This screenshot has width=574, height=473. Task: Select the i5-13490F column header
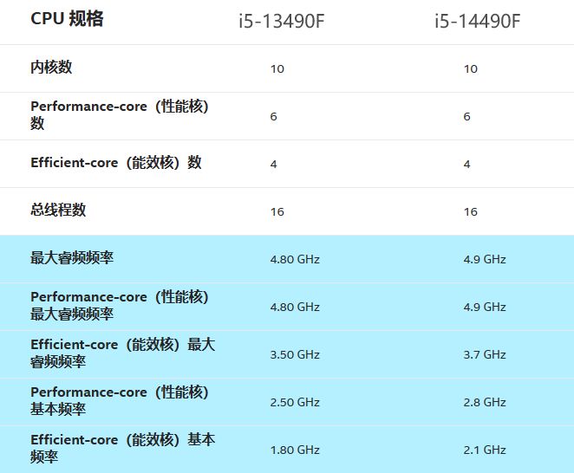282,21
